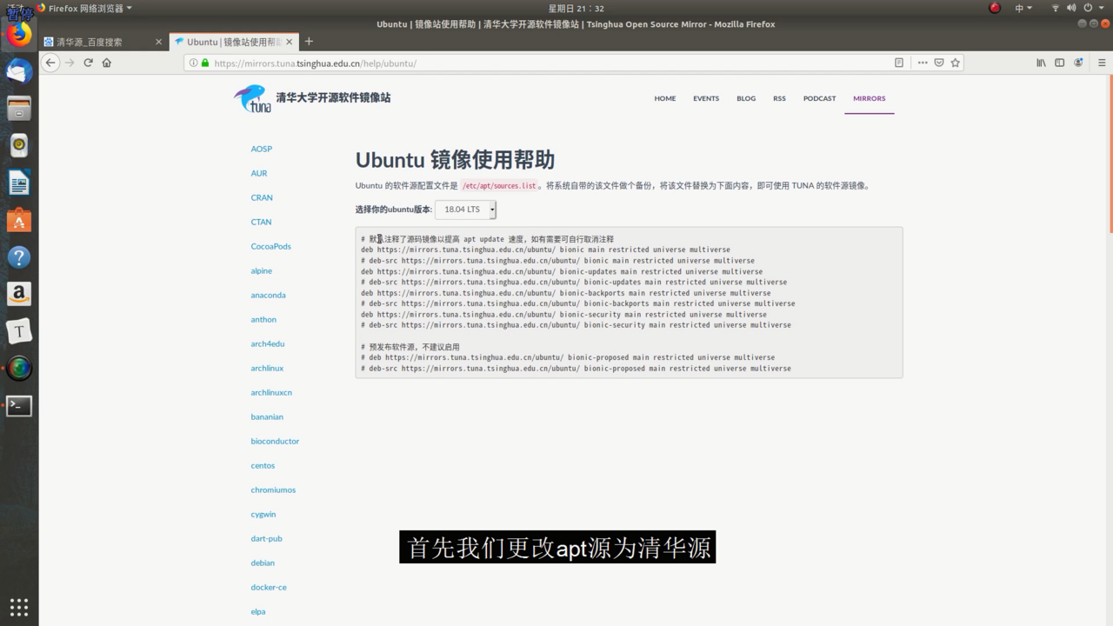The image size is (1113, 626).
Task: Open BLOG in the site navigation
Action: [x=746, y=98]
